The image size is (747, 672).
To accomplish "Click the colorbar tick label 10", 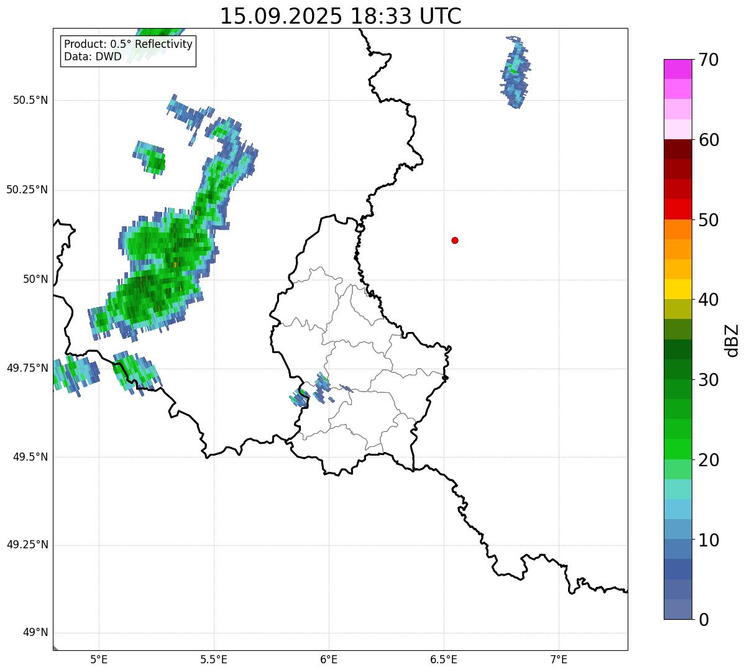I will [708, 540].
